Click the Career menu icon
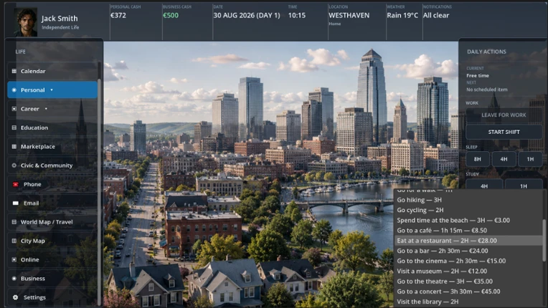 (14, 109)
